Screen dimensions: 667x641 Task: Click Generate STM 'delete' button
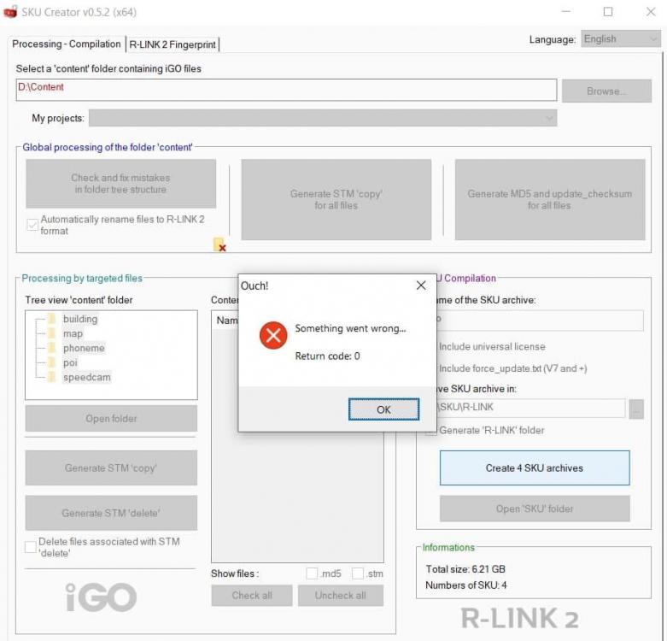(x=111, y=513)
